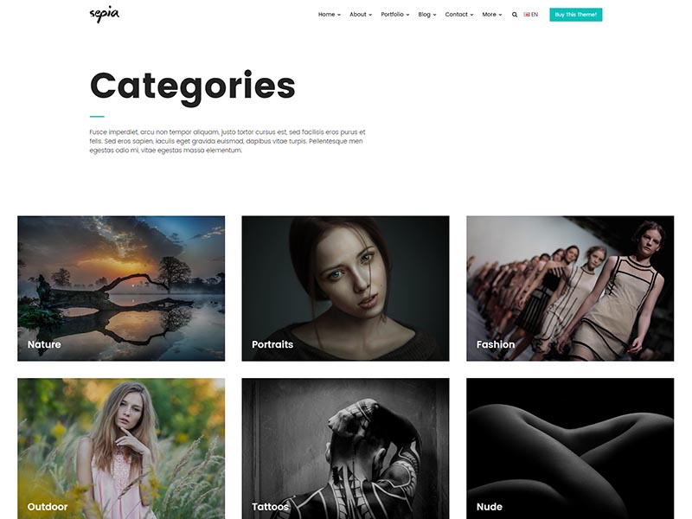Image resolution: width=692 pixels, height=519 pixels.
Task: Click the Buy This Theme! button
Action: 575,15
